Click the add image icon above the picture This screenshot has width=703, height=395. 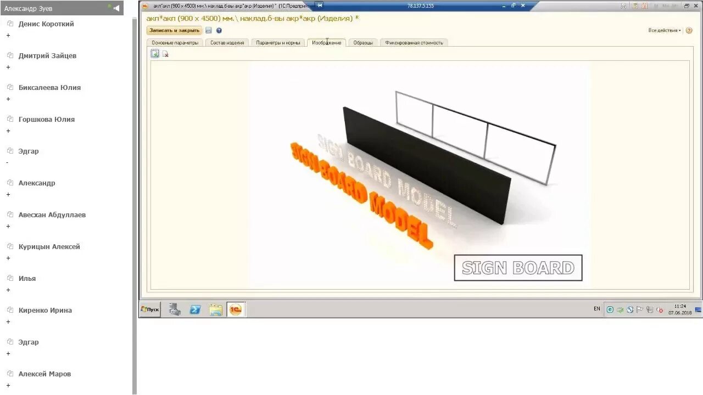155,54
